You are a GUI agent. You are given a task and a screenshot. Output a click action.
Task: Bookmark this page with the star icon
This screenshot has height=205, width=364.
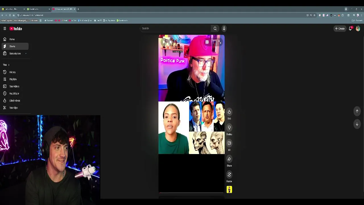pos(315,15)
